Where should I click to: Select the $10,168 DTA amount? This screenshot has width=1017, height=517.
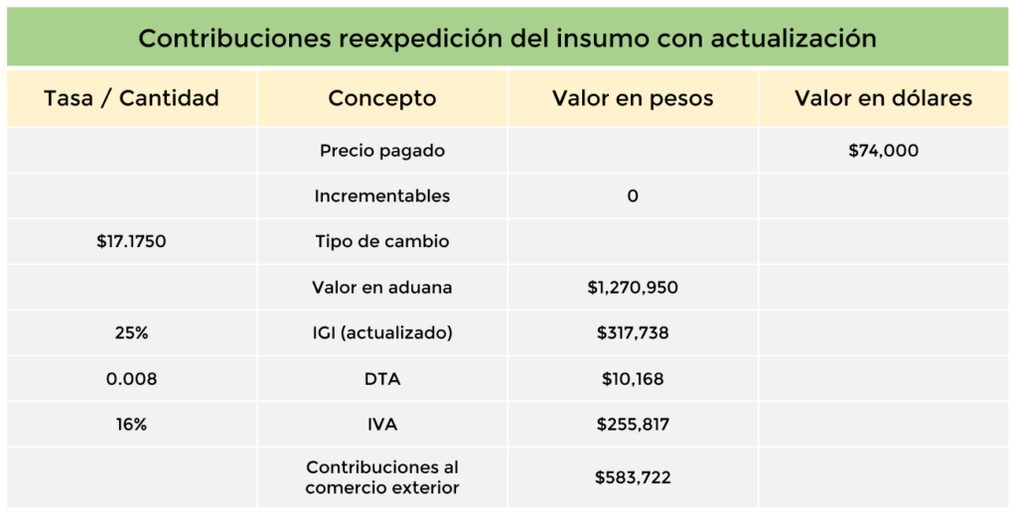click(x=633, y=379)
